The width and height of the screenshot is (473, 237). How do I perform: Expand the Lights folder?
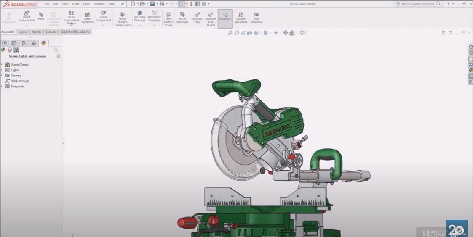pyautogui.click(x=2, y=70)
